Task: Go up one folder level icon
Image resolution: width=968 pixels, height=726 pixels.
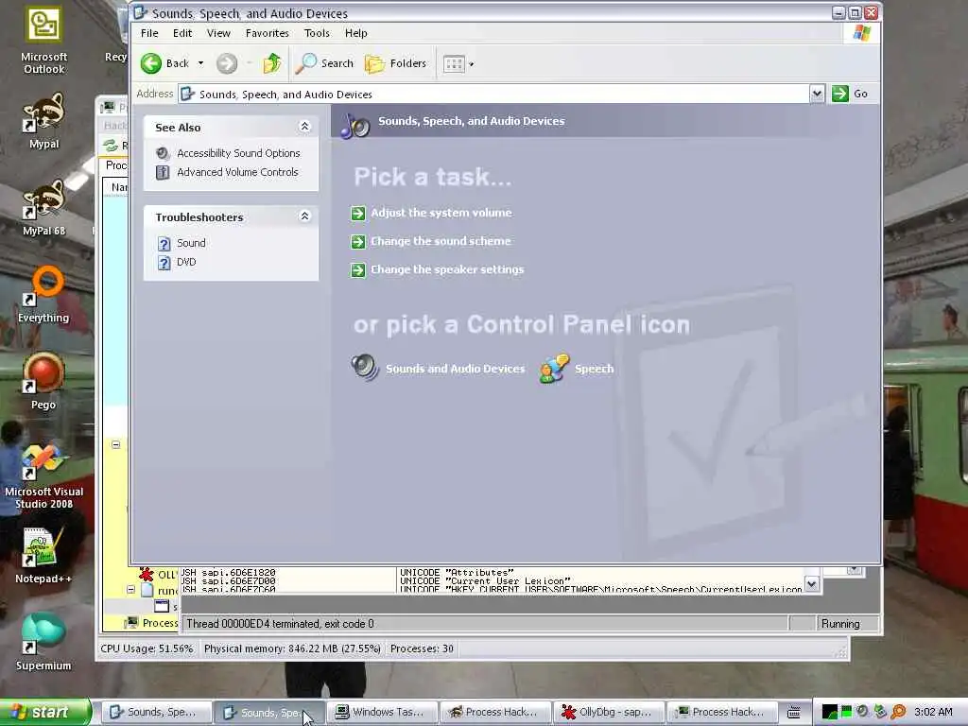Action: 271,63
